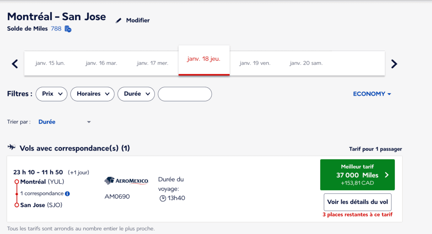
Task: Click the Modifier search link
Action: tap(138, 20)
